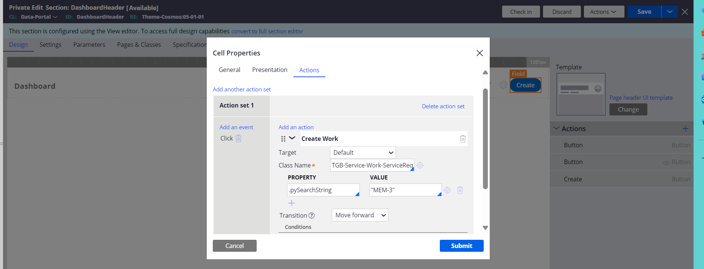704x269 pixels.
Task: Open picker beside Class Name field
Action: coord(420,166)
